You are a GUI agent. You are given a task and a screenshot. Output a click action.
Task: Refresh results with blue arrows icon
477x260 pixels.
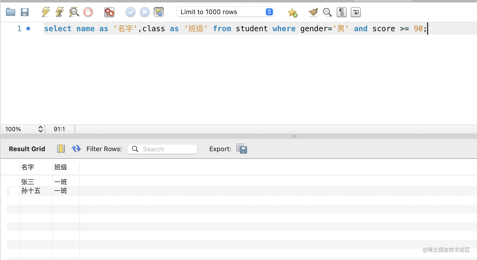click(x=76, y=149)
